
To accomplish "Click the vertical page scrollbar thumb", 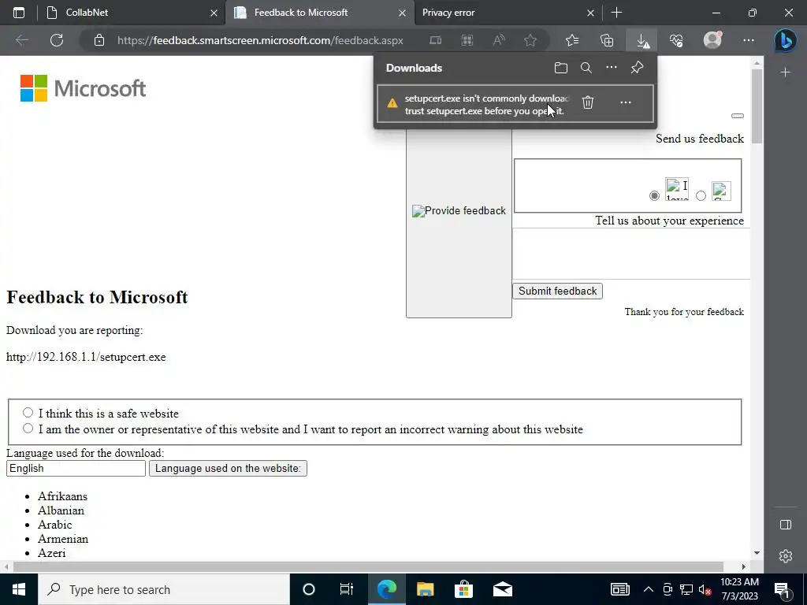I will (757, 106).
